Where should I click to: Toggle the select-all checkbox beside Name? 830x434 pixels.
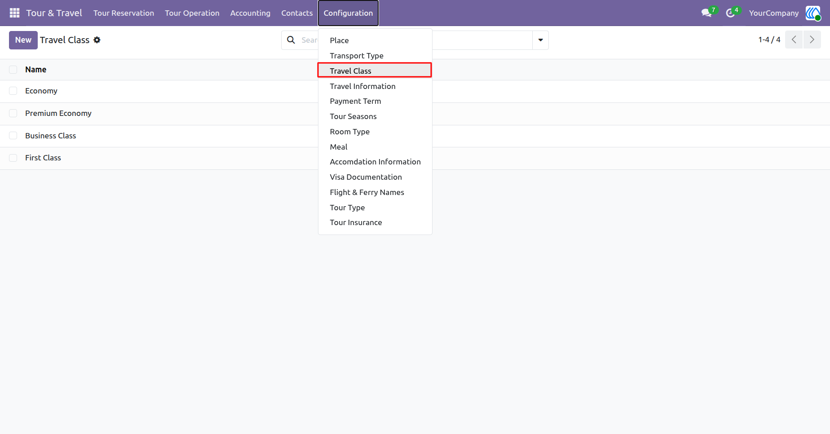coord(13,70)
